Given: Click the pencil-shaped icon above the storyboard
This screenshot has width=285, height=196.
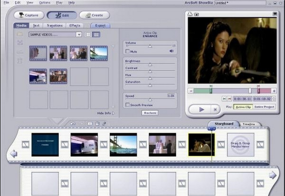Looking at the screenshot, I should (x=104, y=124).
